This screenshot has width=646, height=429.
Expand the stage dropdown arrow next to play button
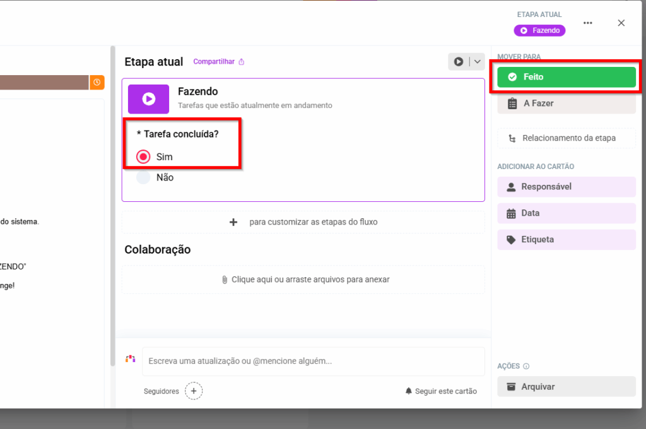coord(477,62)
